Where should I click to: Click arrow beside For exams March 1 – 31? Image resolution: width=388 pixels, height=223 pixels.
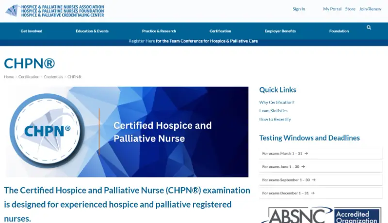click(x=306, y=153)
